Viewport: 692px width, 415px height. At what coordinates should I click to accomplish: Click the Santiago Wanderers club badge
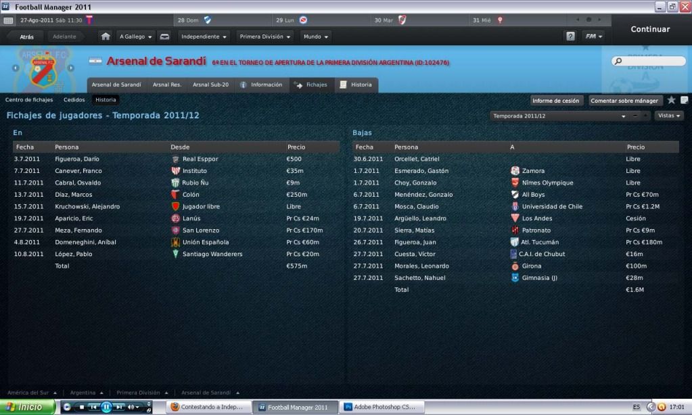(x=175, y=254)
